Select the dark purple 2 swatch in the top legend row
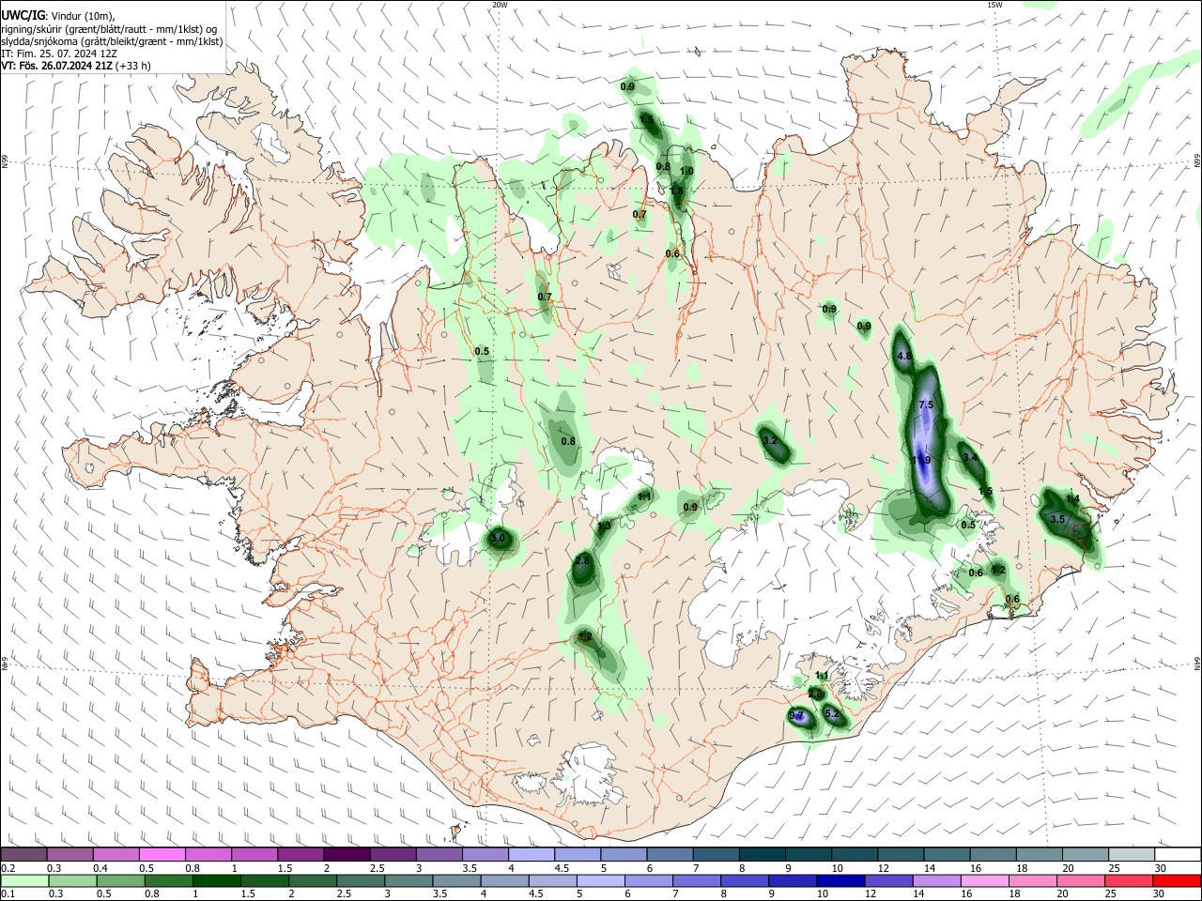Screen dimensions: 1202x901 click(346, 855)
